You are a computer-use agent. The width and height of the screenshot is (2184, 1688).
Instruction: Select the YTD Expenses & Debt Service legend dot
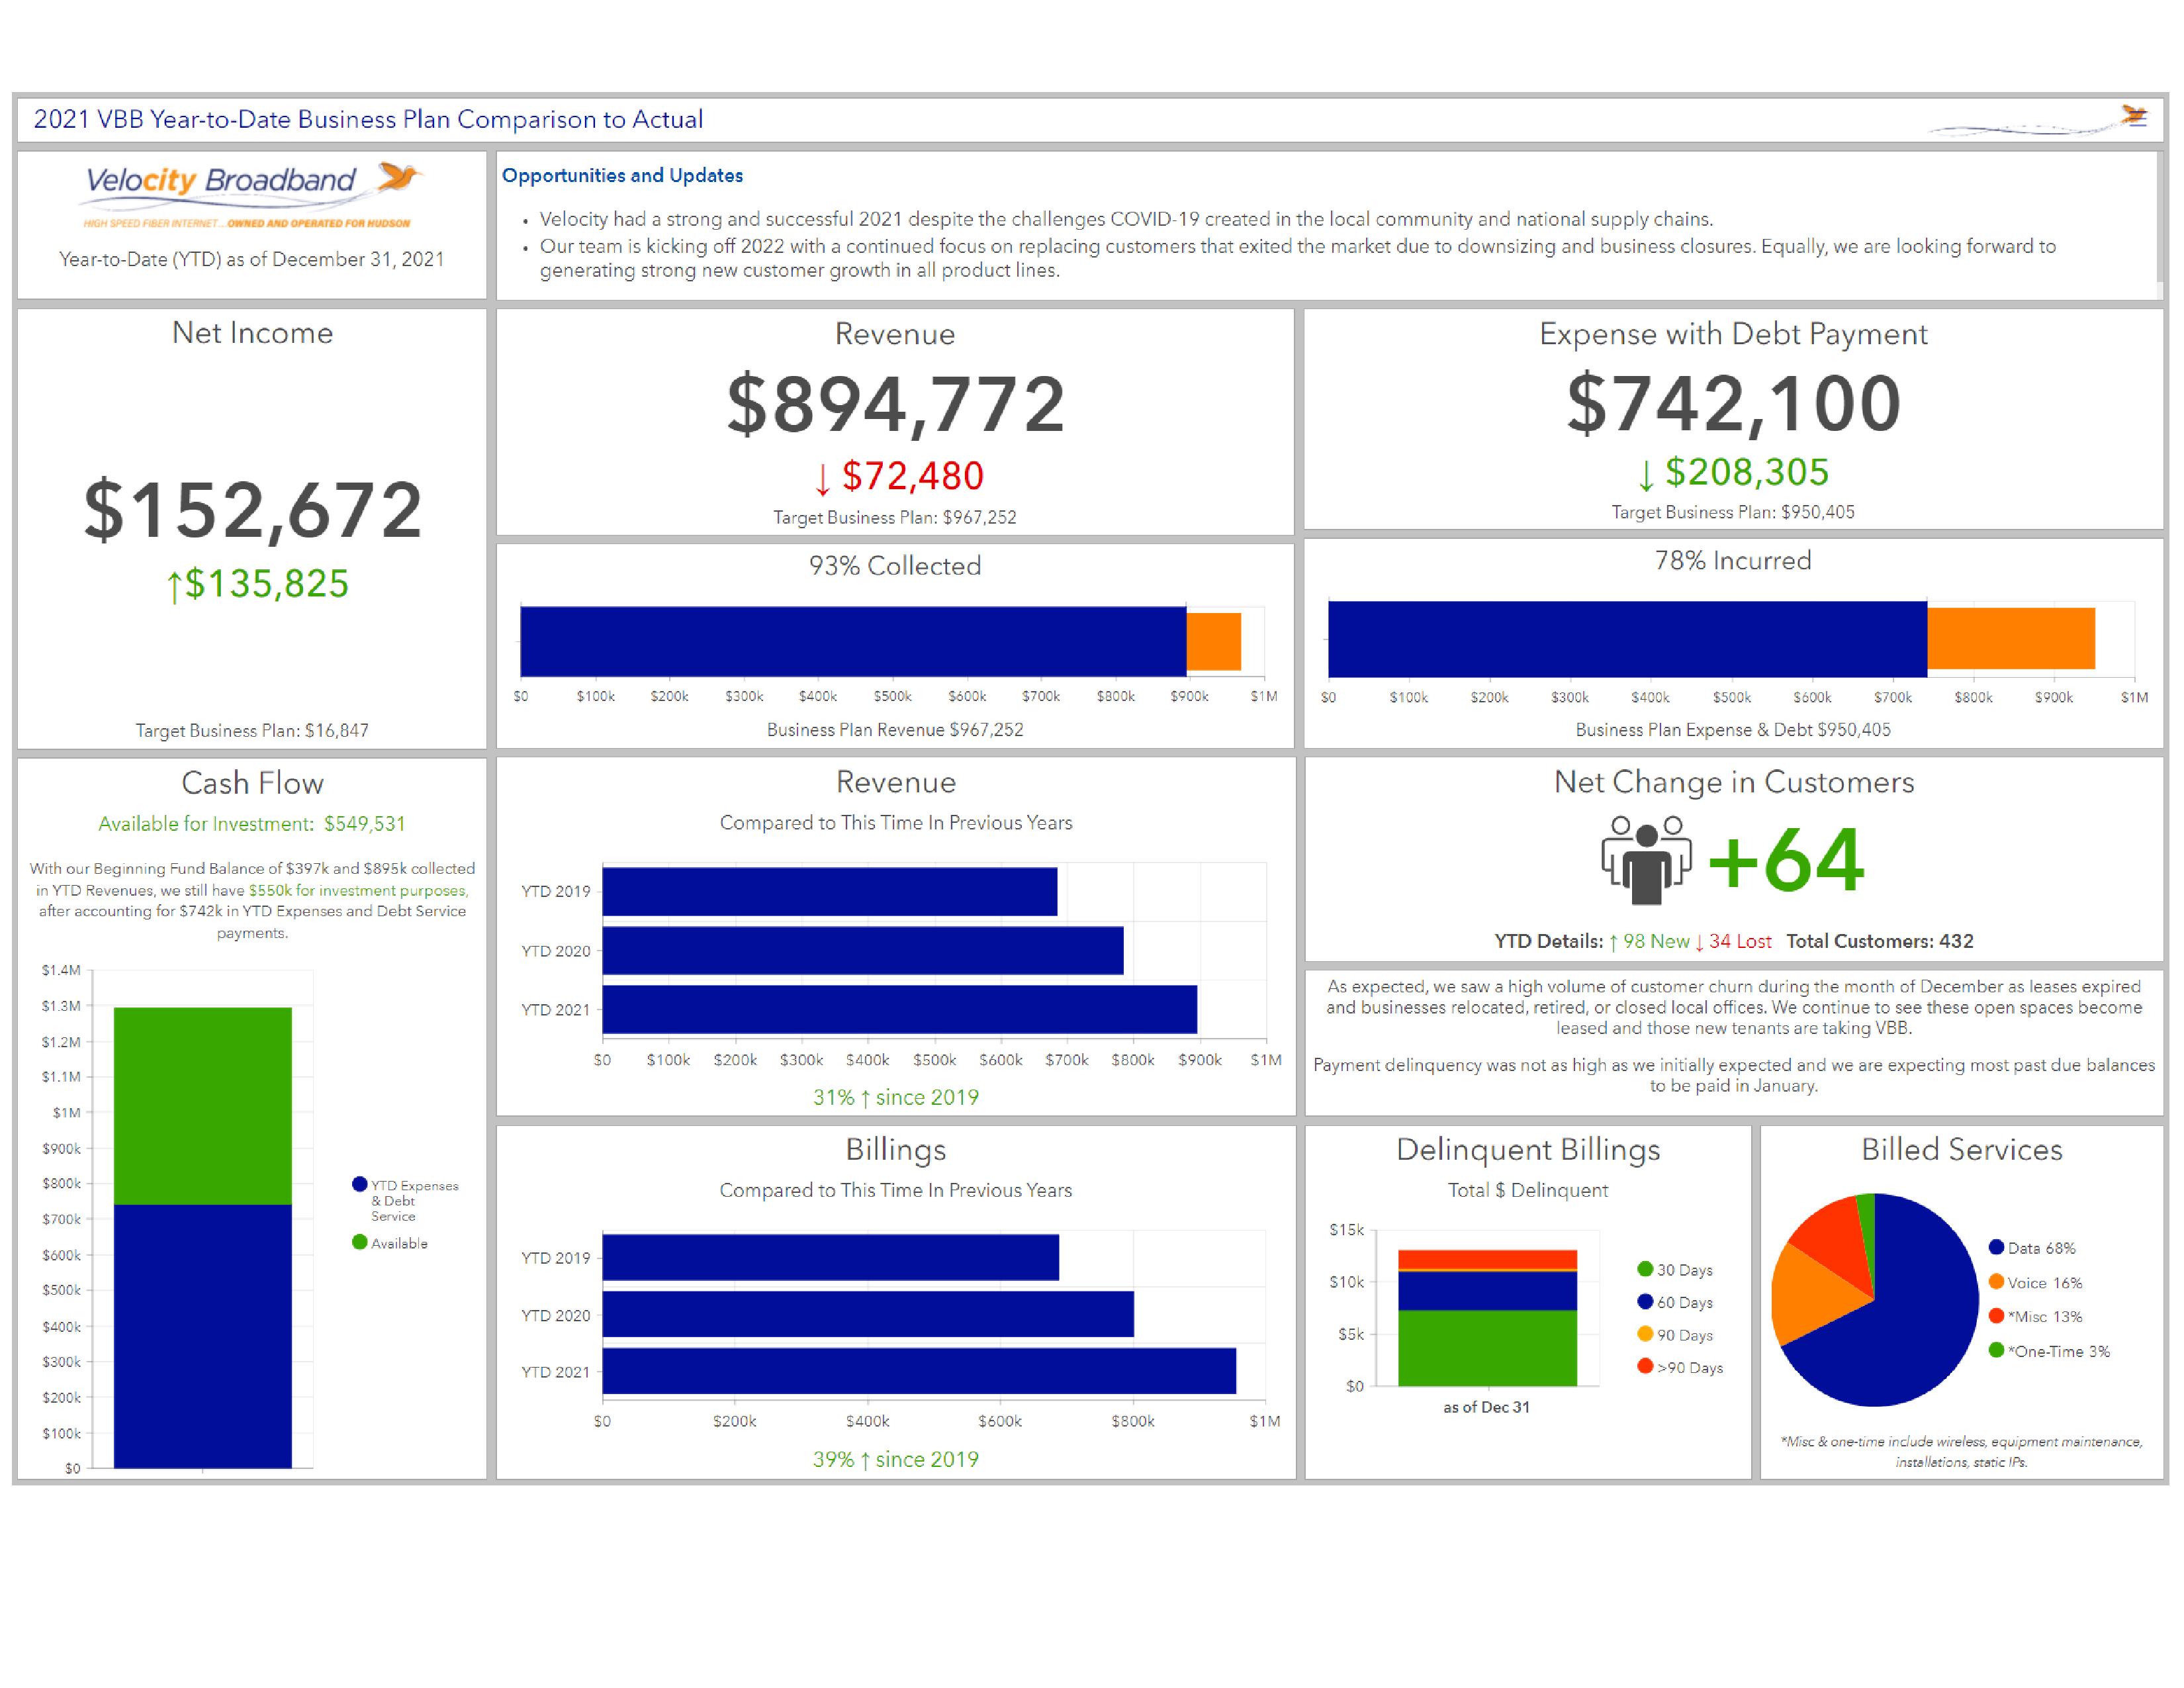[359, 1184]
